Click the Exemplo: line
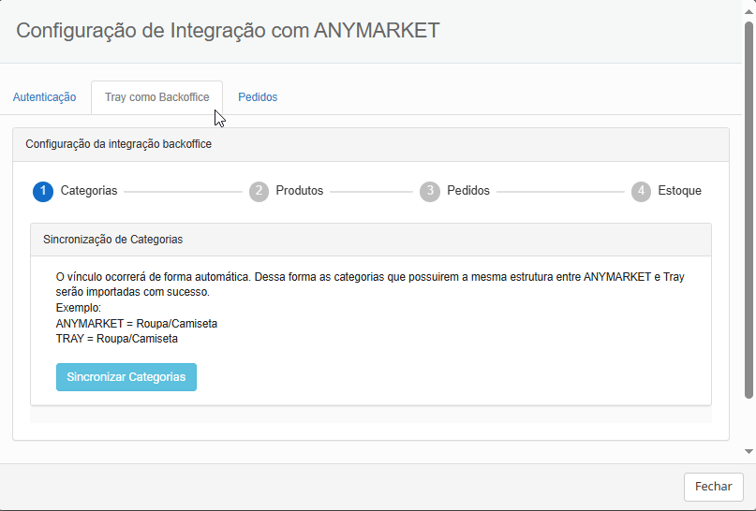This screenshot has width=756, height=511. pos(79,308)
